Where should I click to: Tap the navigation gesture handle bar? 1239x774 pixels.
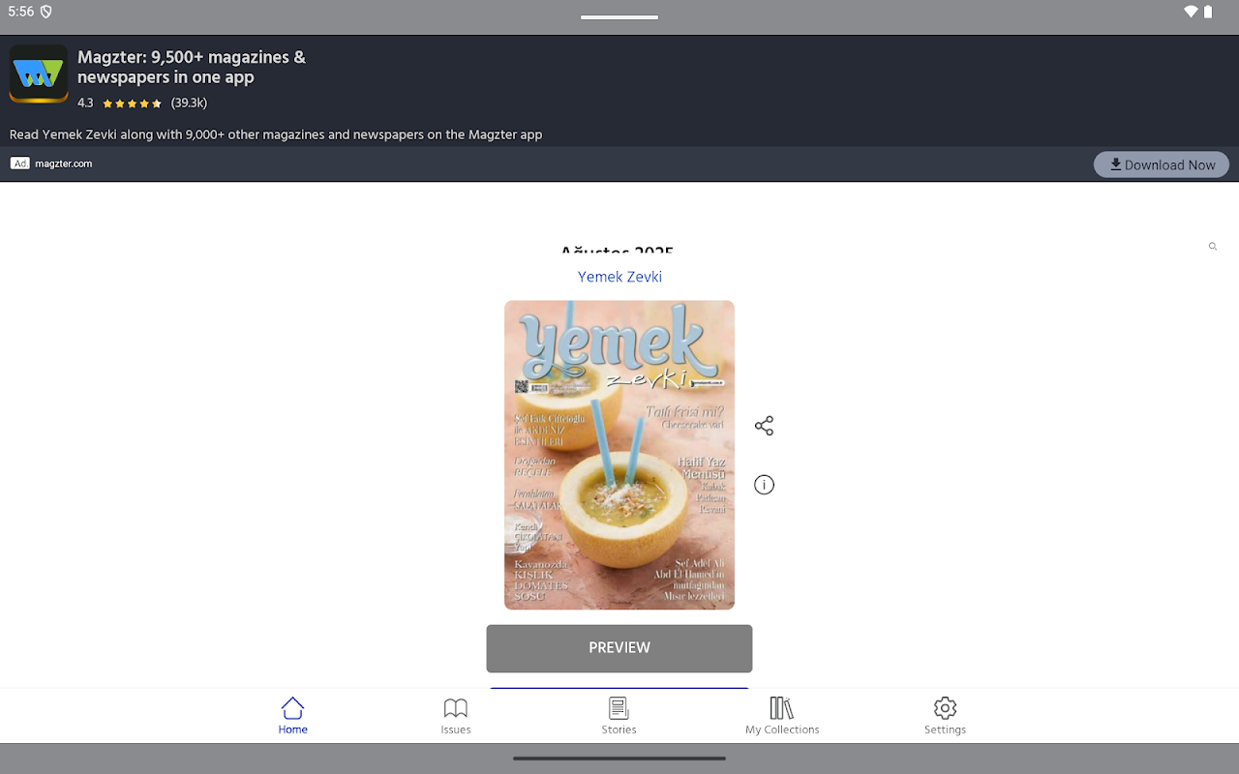[619, 759]
